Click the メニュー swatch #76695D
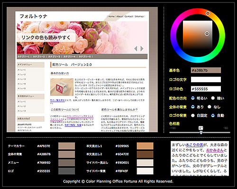The width and height of the screenshot is (237, 189). point(66,163)
